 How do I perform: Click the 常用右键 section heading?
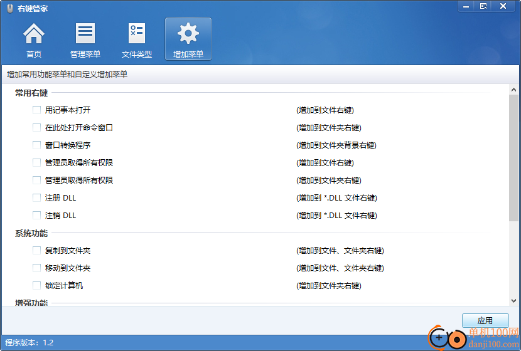pos(31,93)
